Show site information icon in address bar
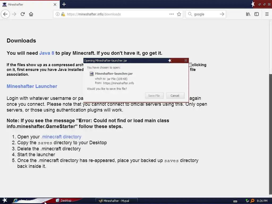The width and height of the screenshot is (272, 204). click(x=57, y=14)
